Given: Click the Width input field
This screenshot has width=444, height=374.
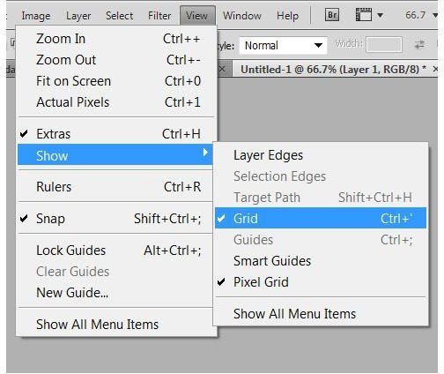Looking at the screenshot, I should pos(384,45).
